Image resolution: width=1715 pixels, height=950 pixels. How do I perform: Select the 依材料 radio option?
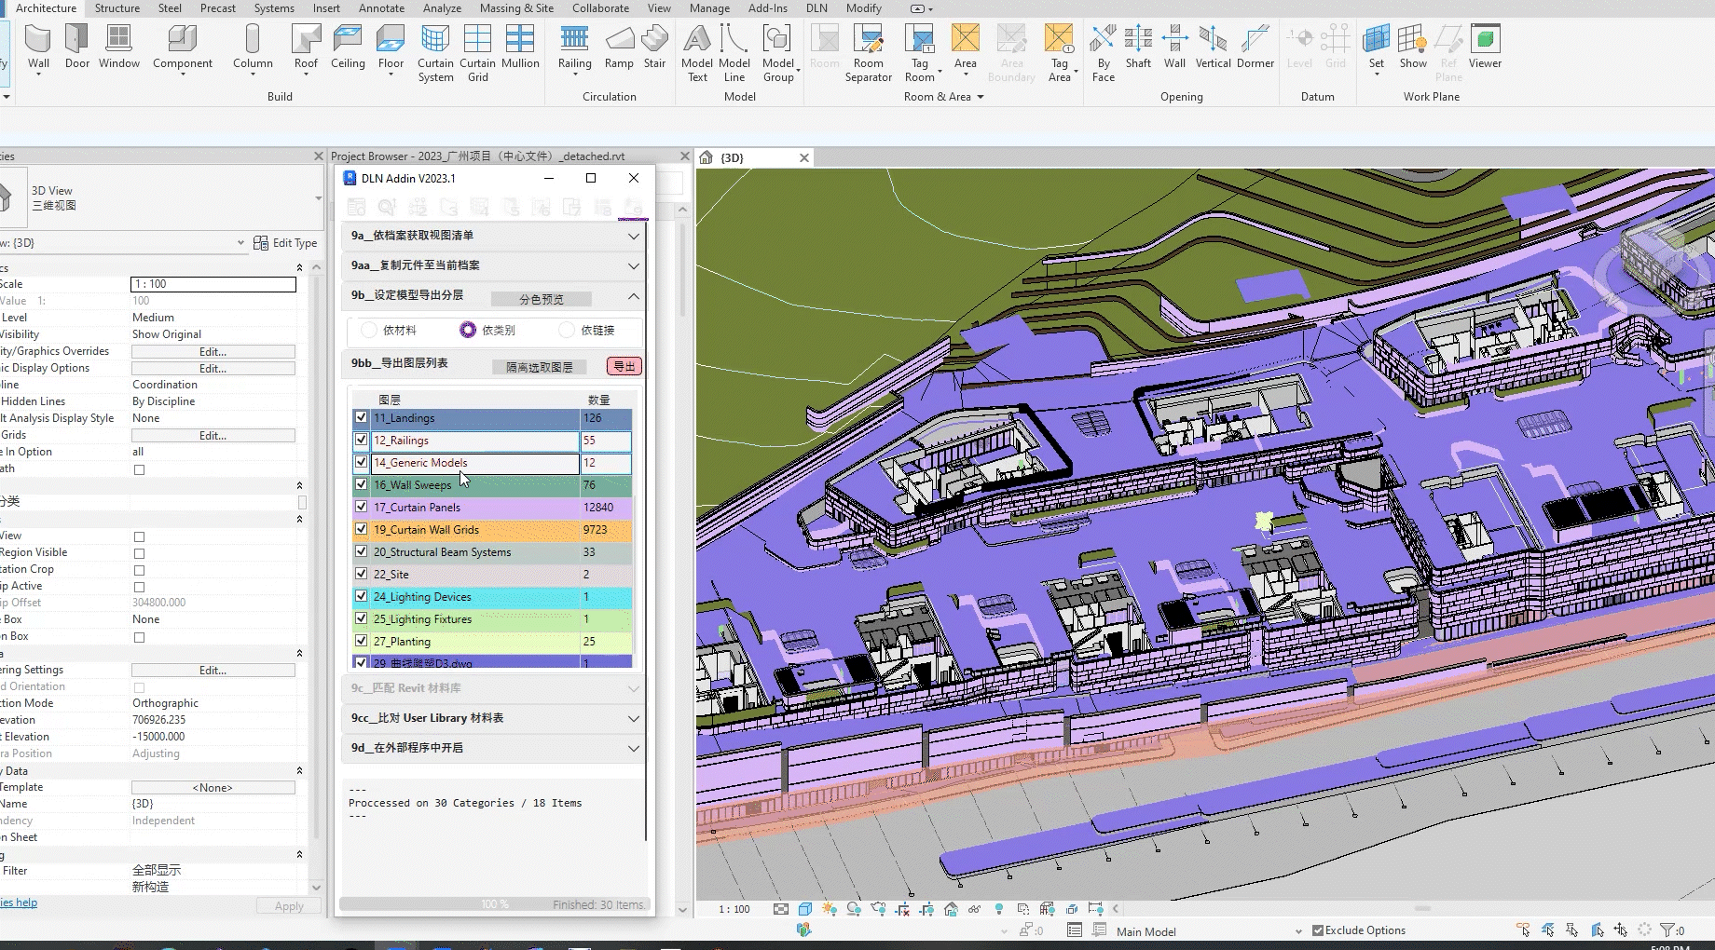(369, 330)
